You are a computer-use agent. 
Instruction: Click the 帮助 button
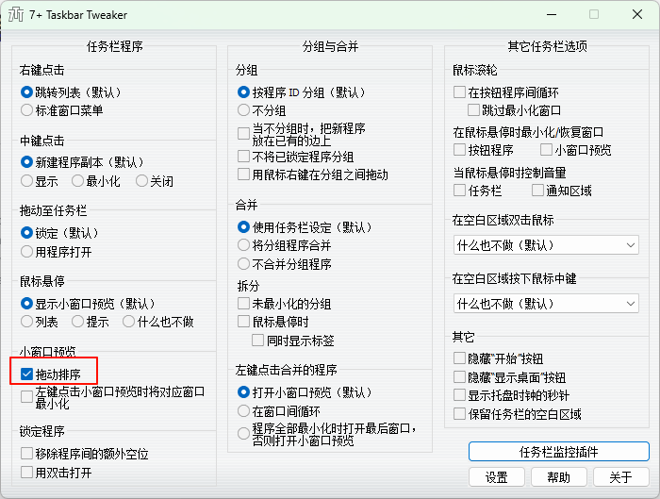click(558, 477)
